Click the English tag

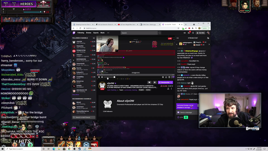coord(141,90)
